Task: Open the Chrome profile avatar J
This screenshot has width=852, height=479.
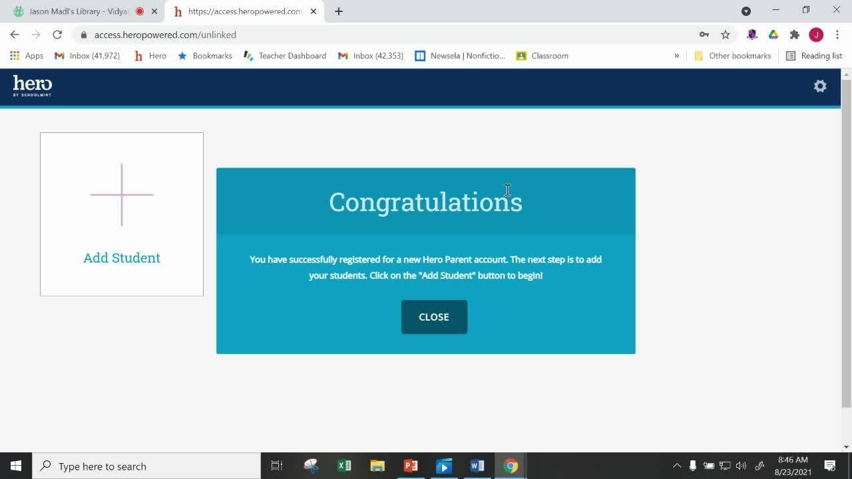Action: (x=816, y=35)
